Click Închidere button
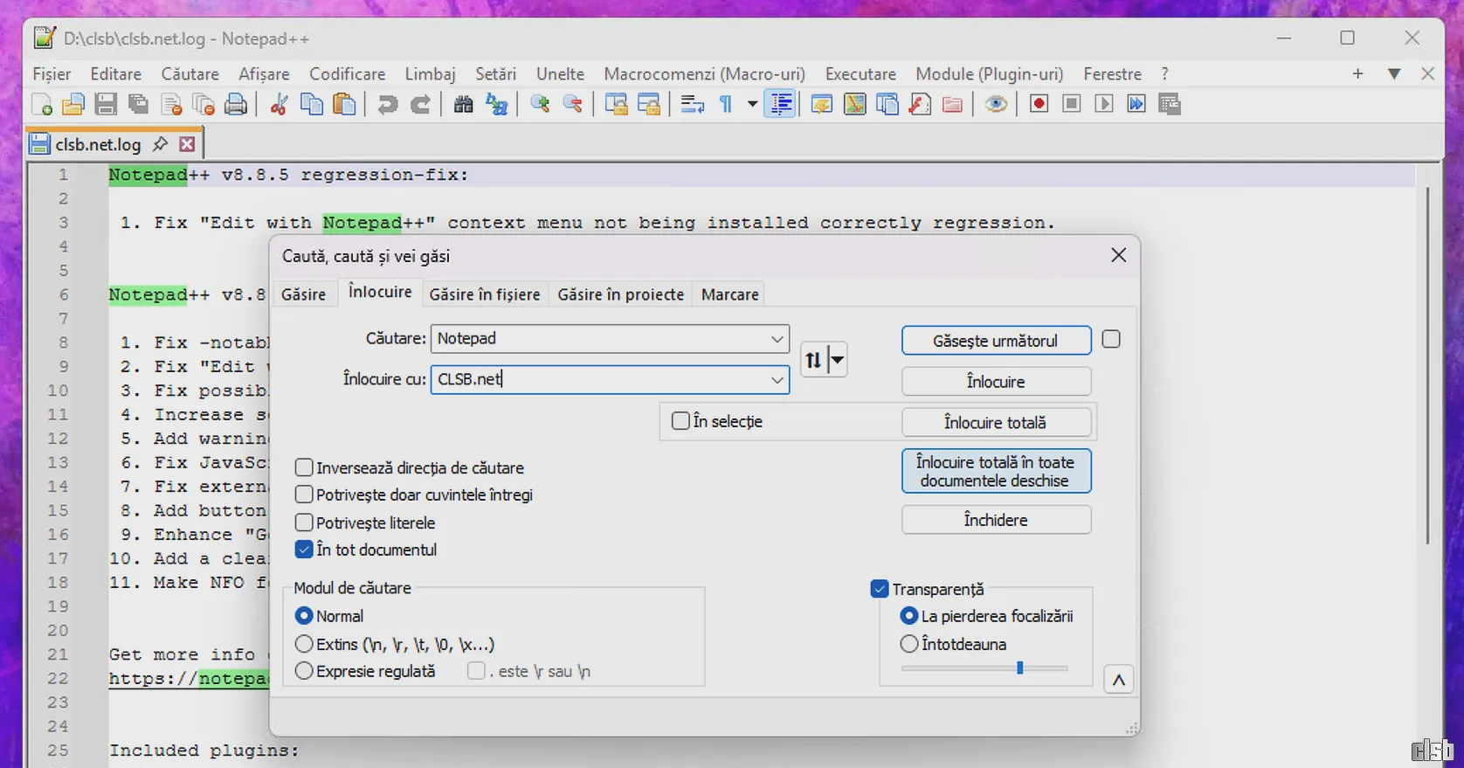 [x=996, y=520]
